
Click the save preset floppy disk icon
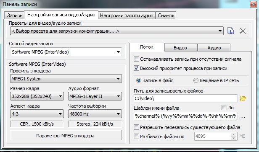pos(231,31)
